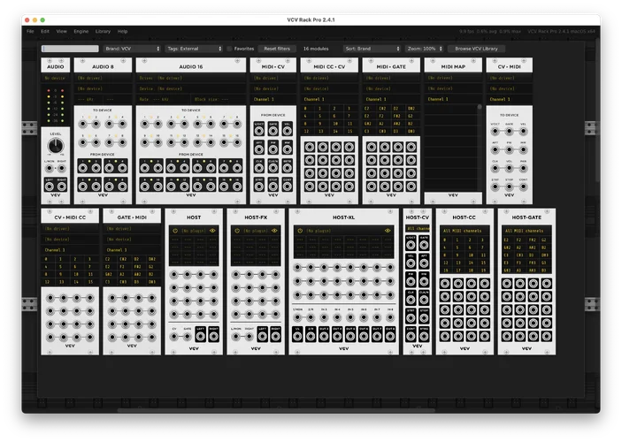
Task: Select the AUDIO 8 module title
Action: pyautogui.click(x=104, y=66)
